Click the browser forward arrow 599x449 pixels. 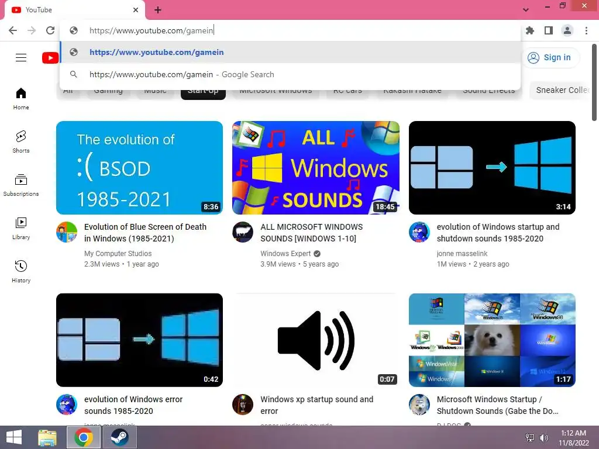32,30
